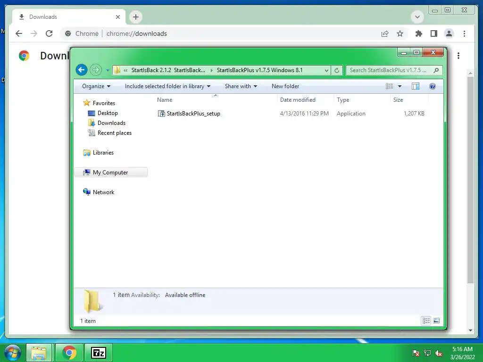
Task: Open Desktop in the navigation pane
Action: (x=108, y=113)
